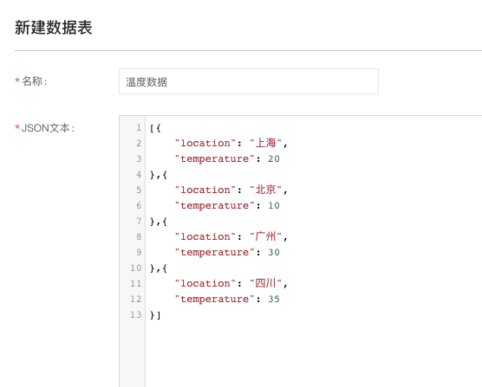The height and width of the screenshot is (387, 482).
Task: Click the temperature value 10 on line 6
Action: pos(274,205)
